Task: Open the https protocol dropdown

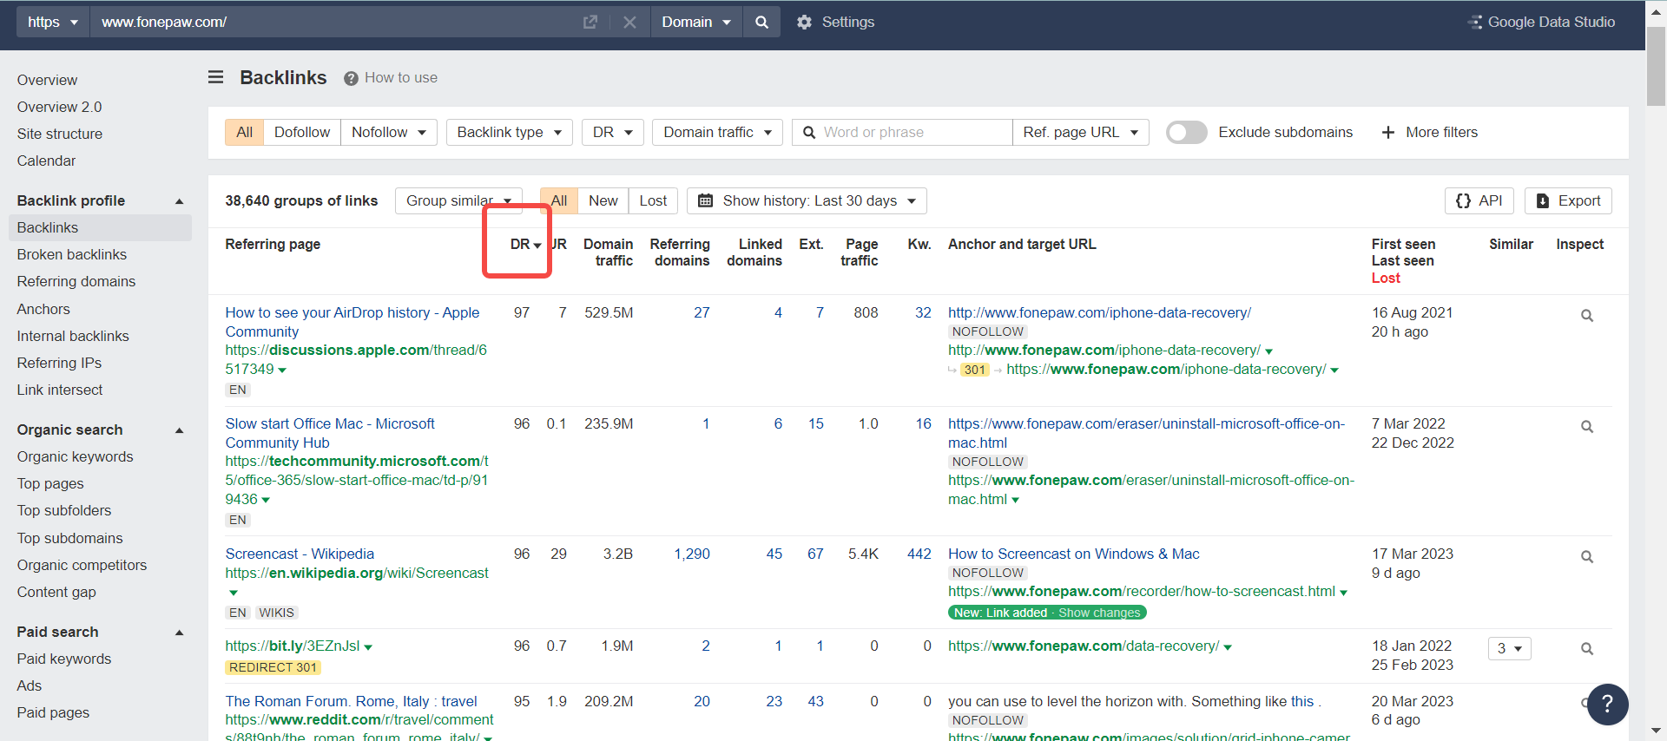Action: coord(52,22)
